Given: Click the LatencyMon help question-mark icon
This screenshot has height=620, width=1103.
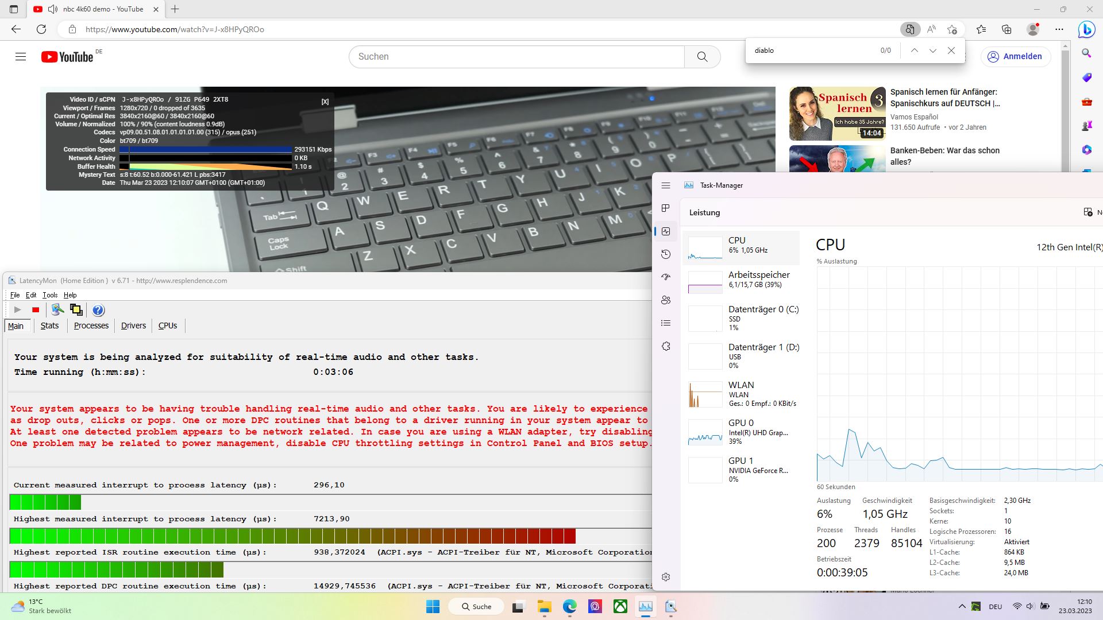Looking at the screenshot, I should click(x=98, y=310).
